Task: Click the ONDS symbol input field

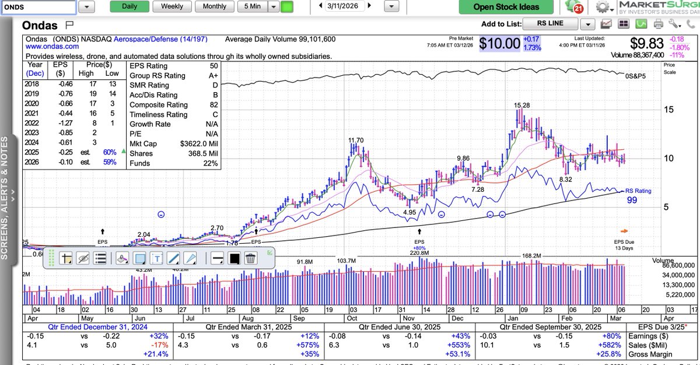Action: click(38, 7)
